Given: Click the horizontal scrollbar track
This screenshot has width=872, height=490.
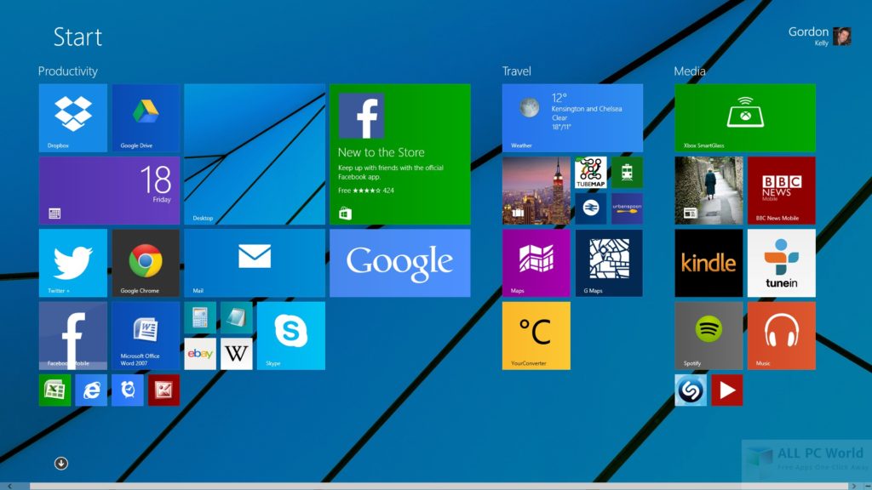Looking at the screenshot, I should 439,486.
